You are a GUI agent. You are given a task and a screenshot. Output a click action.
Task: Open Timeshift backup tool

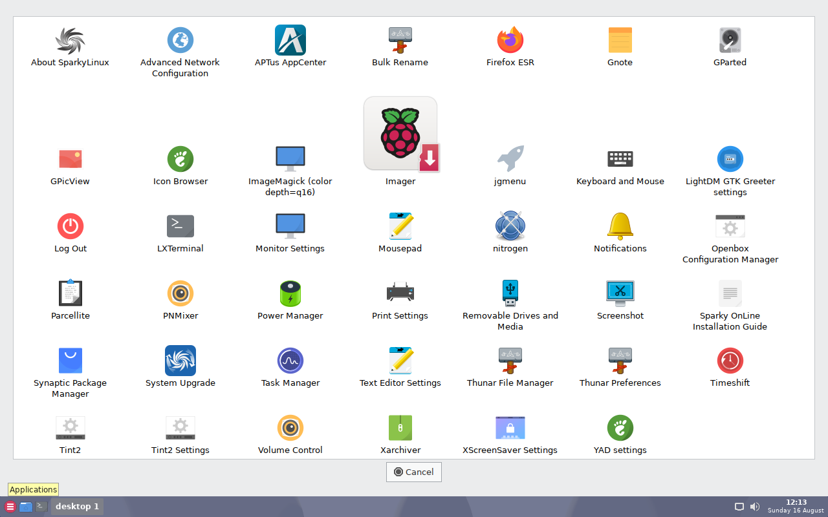(730, 361)
